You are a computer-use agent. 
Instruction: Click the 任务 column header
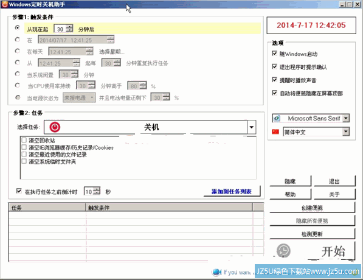click(x=47, y=208)
